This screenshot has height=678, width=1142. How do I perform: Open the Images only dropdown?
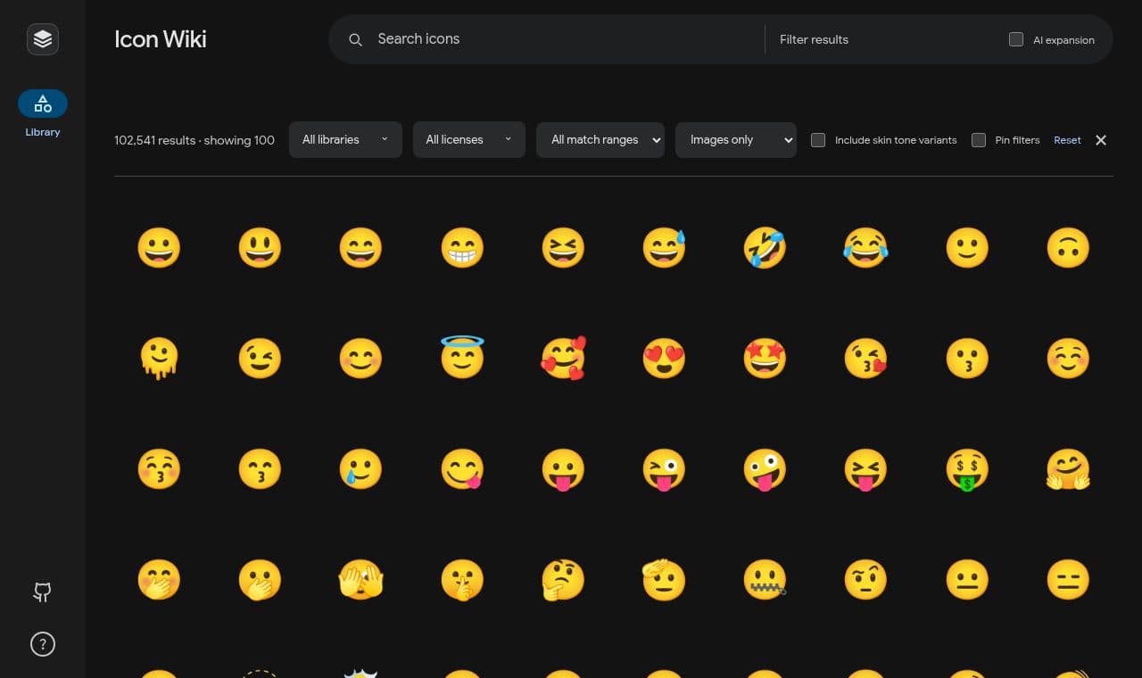(x=736, y=140)
